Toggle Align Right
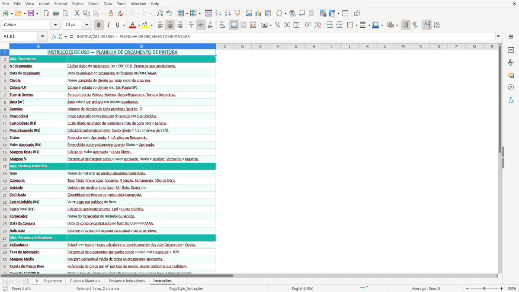 pos(179,25)
